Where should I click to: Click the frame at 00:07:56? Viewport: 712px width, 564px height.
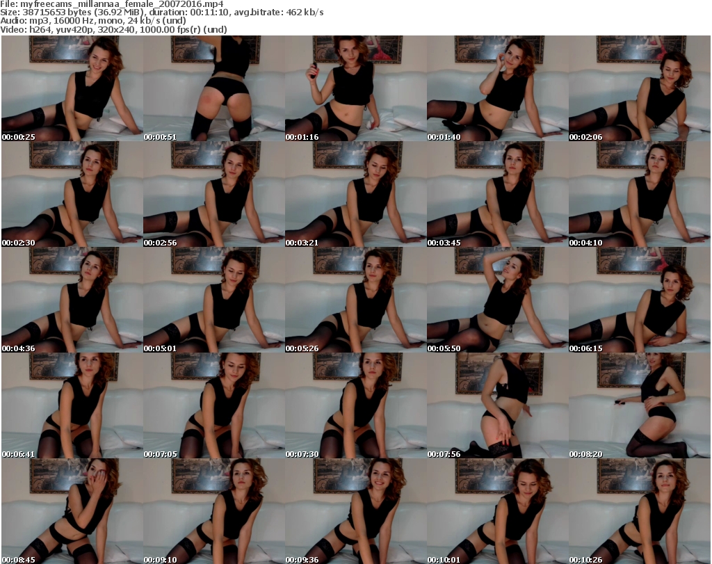(x=498, y=405)
